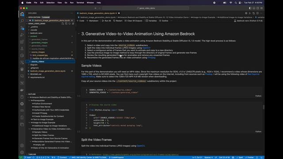Open the Terminal menu
Viewport: 283px width, 159px height.
[x=80, y=3]
